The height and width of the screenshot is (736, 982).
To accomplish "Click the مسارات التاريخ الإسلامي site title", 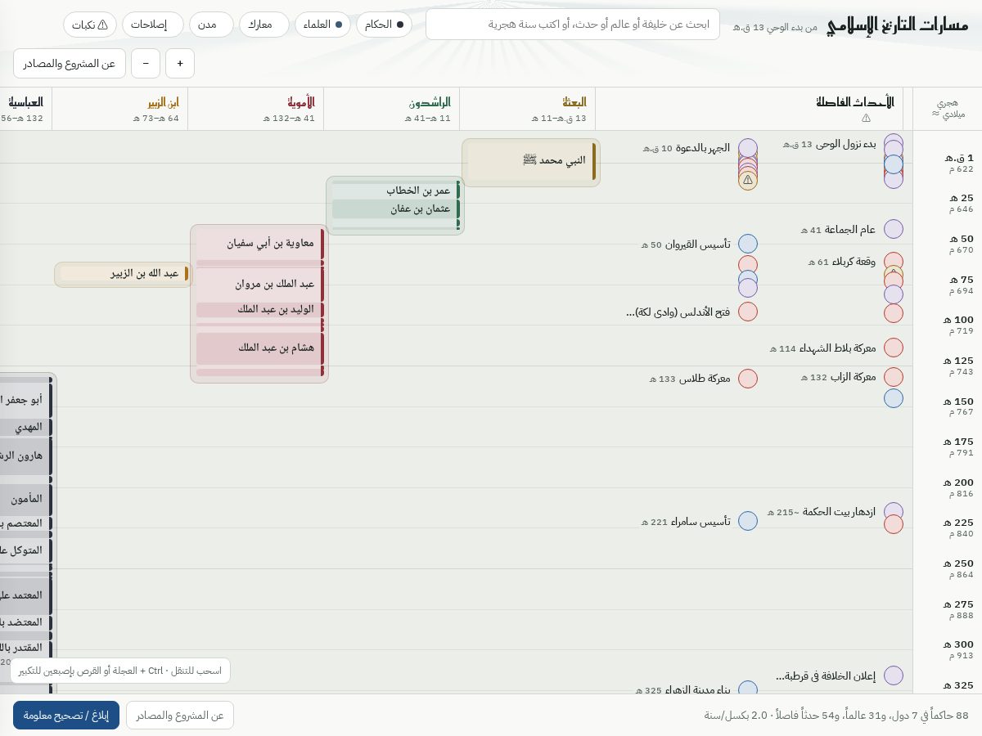I will click(897, 25).
